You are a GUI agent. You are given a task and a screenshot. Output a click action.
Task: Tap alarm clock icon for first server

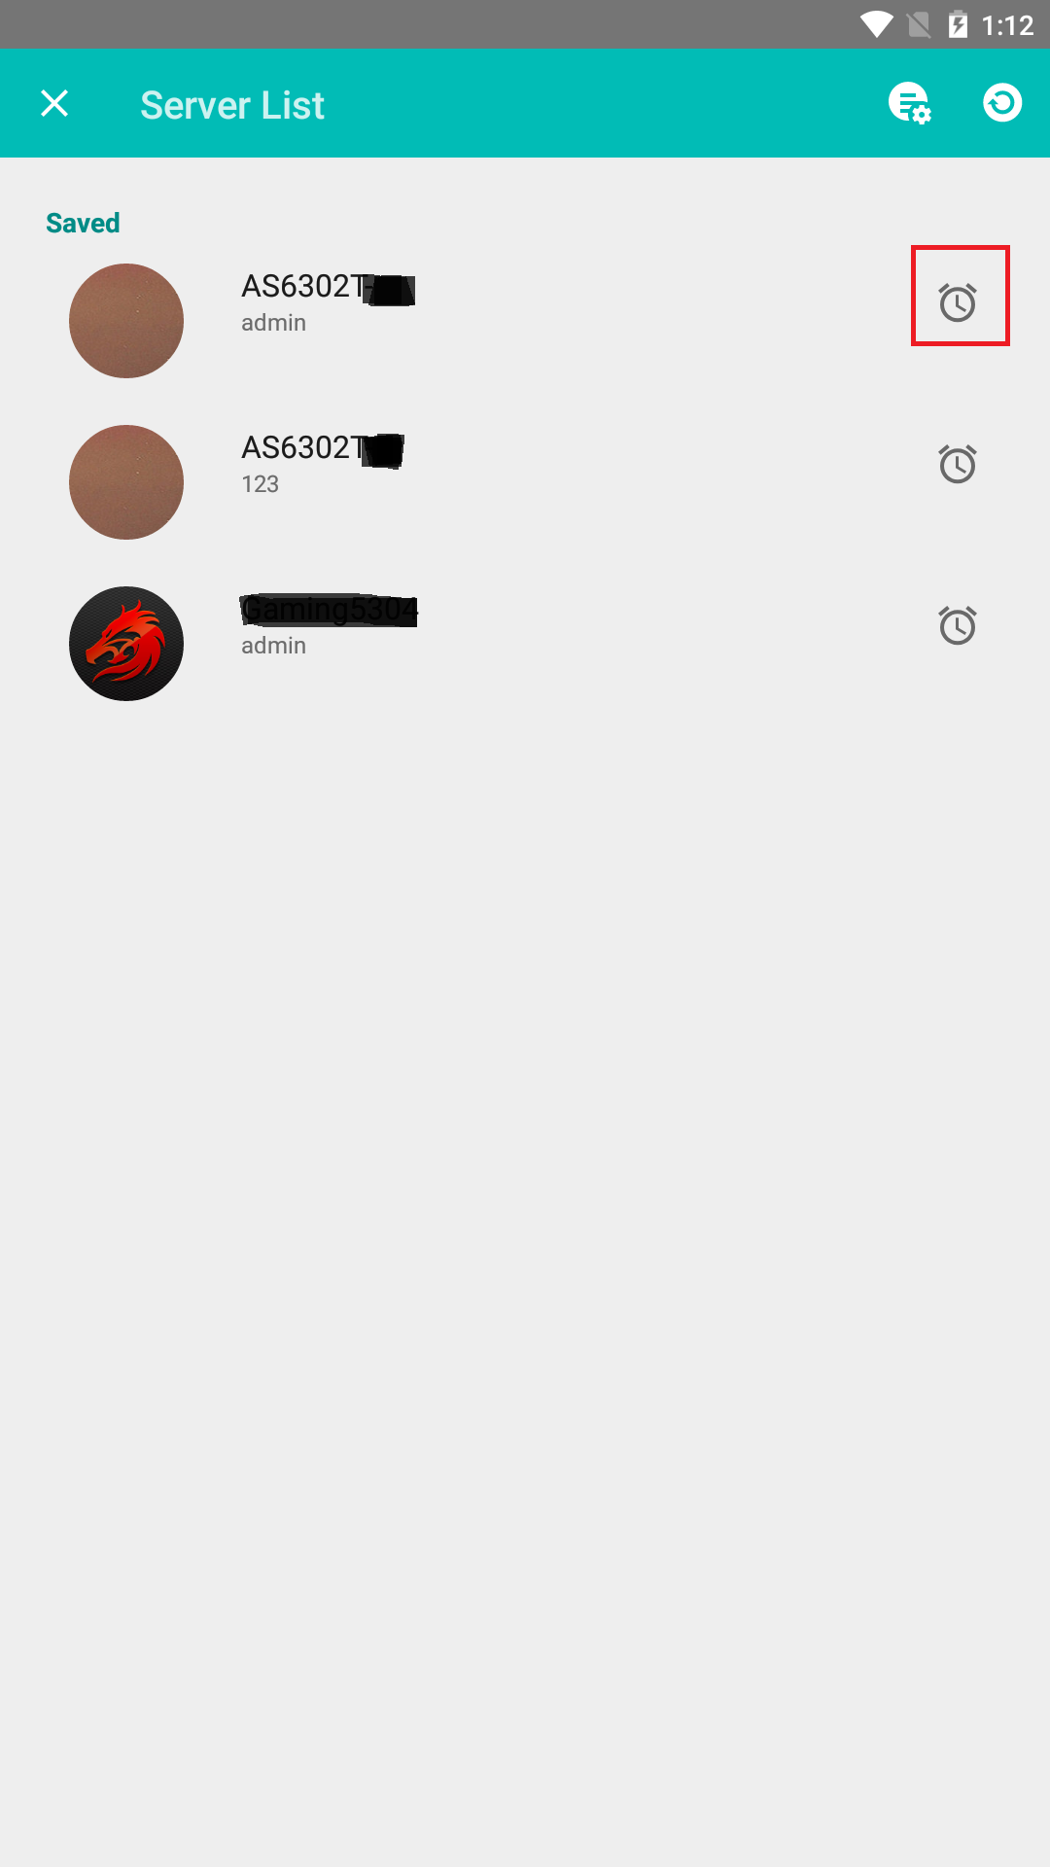(958, 302)
